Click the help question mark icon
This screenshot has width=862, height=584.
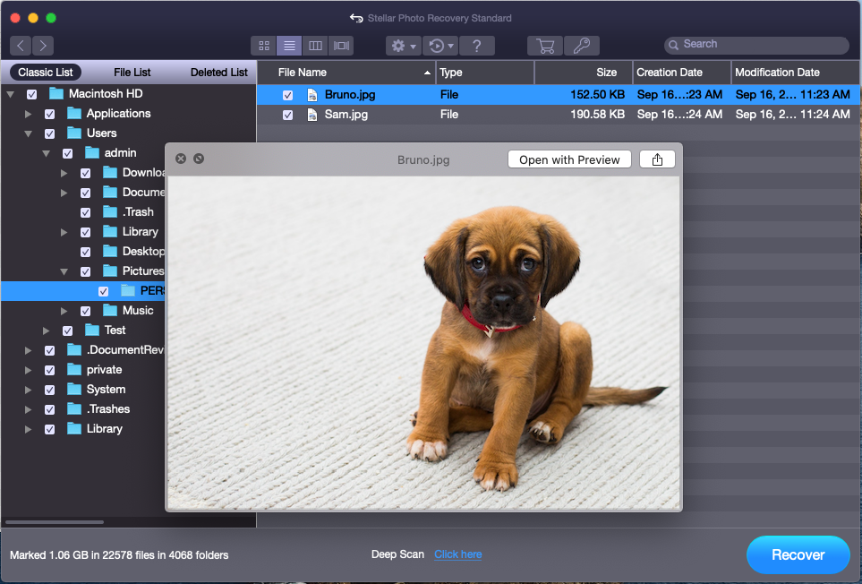(x=477, y=46)
